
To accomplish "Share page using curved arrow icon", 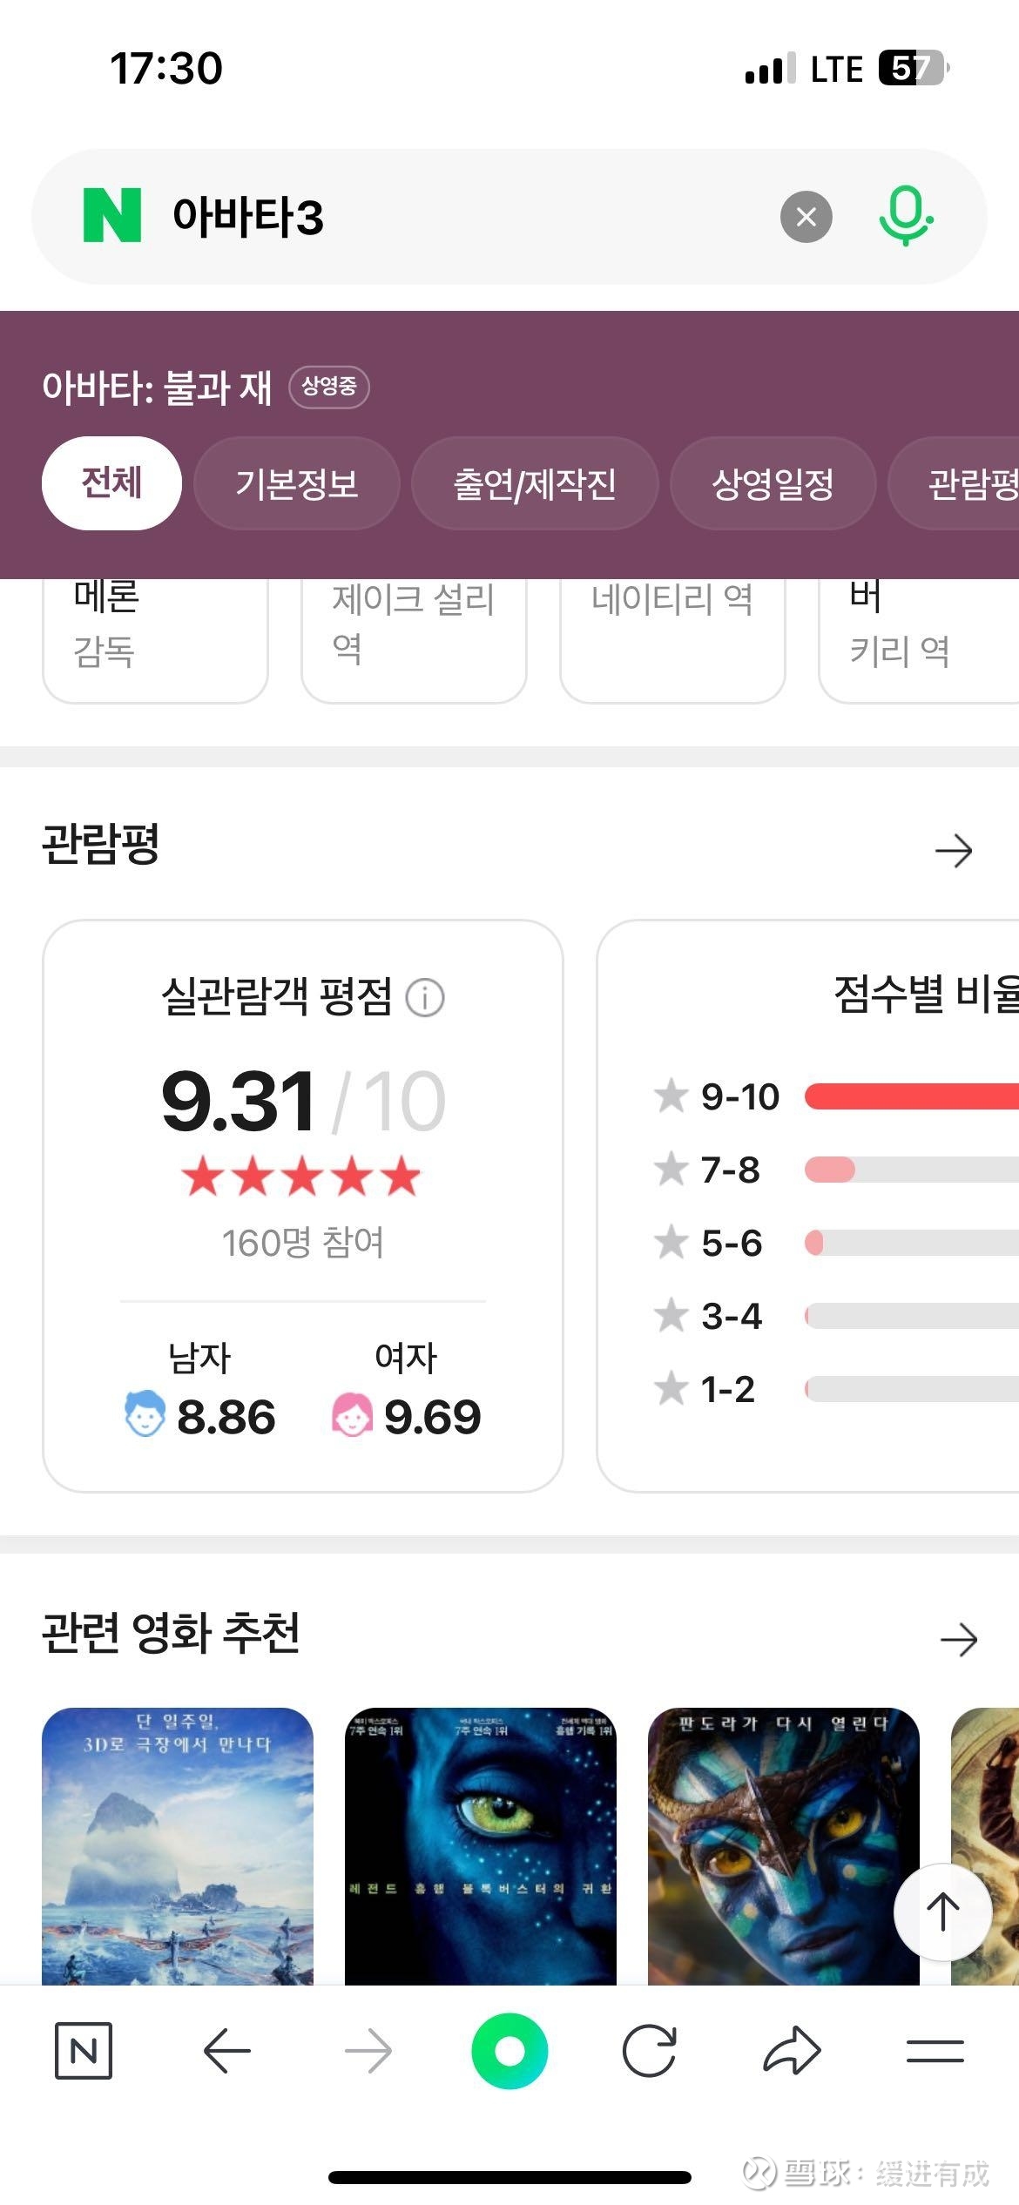I will click(x=792, y=2051).
